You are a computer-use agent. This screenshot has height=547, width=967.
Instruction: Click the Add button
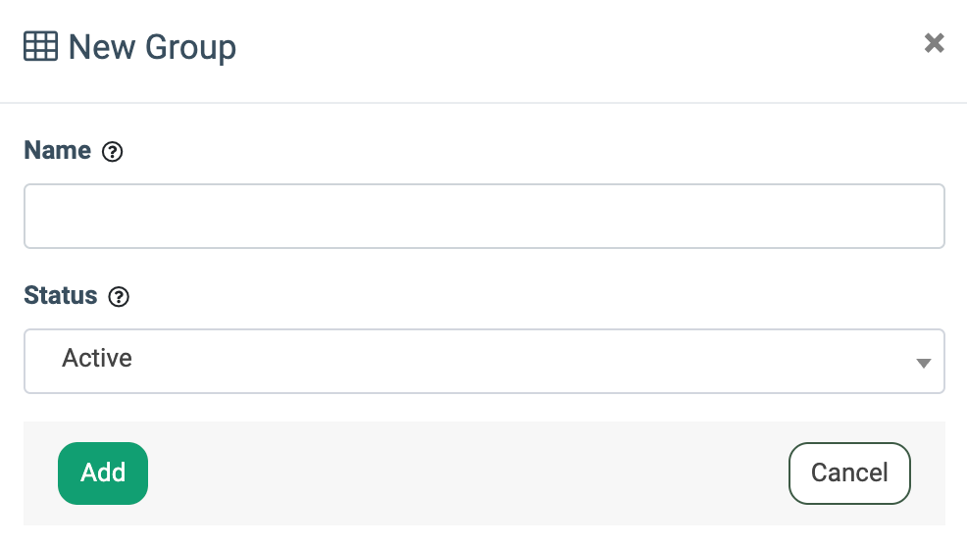tap(103, 473)
